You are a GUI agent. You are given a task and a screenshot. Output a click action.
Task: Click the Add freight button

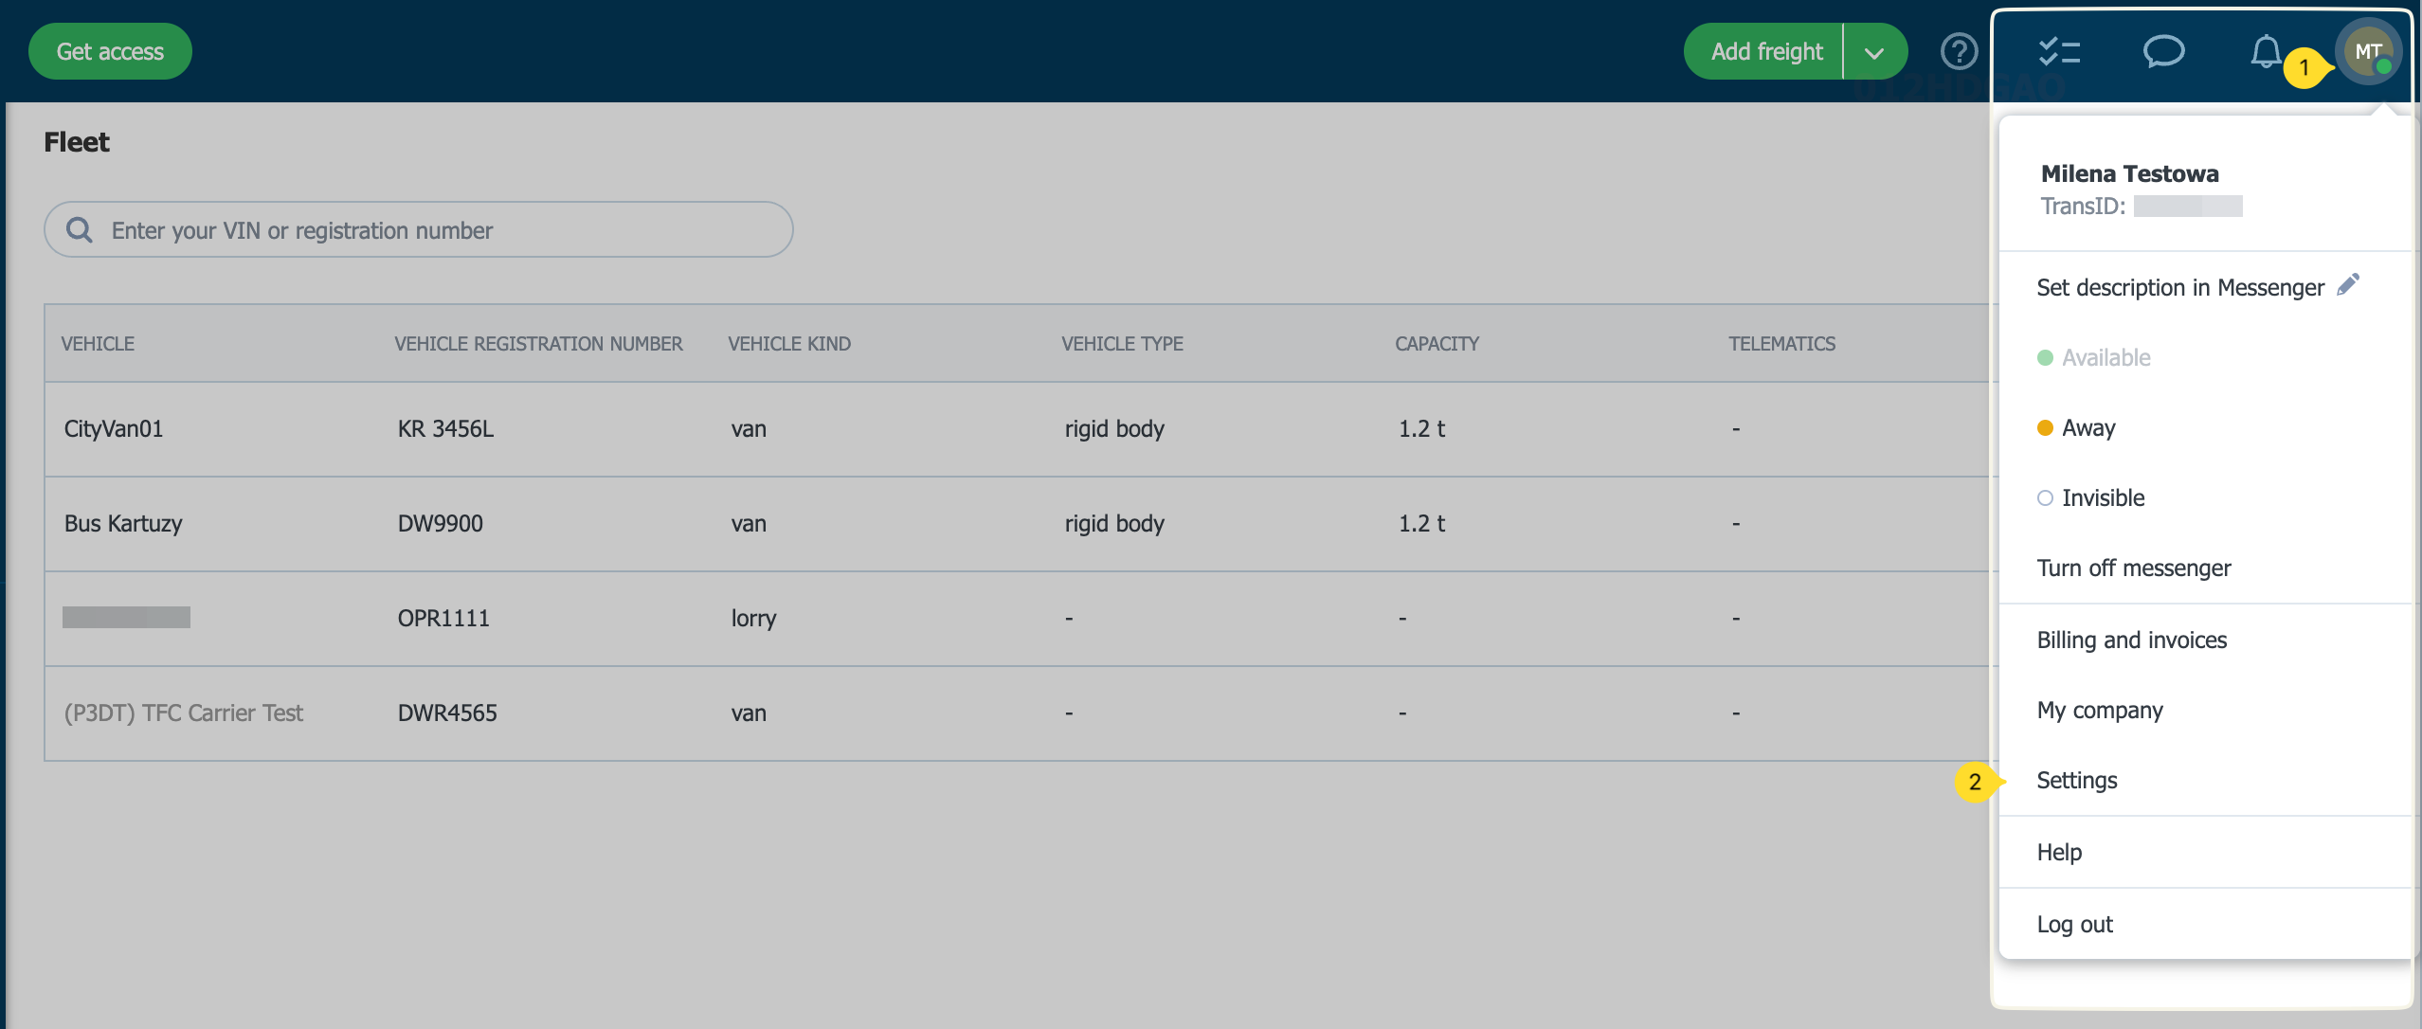1765,51
